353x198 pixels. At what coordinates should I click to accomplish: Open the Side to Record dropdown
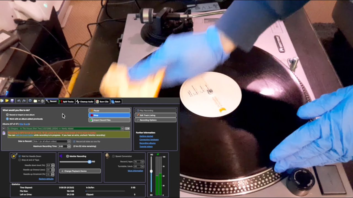(x=69, y=141)
